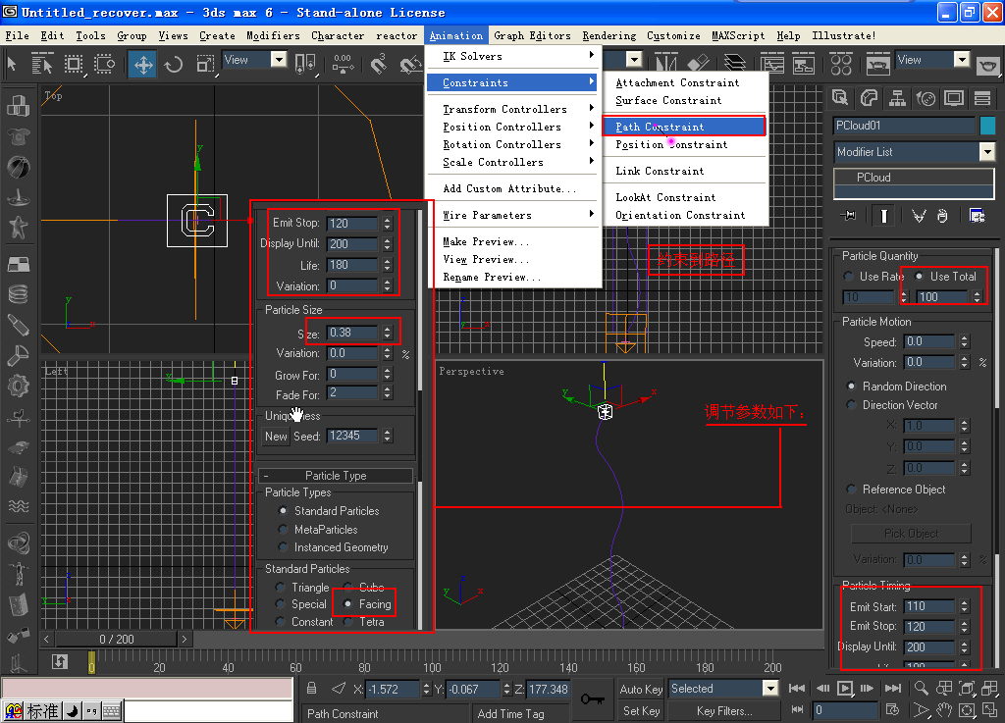Click the 0 / 200 time slider
This screenshot has height=723, width=1005.
pos(116,639)
